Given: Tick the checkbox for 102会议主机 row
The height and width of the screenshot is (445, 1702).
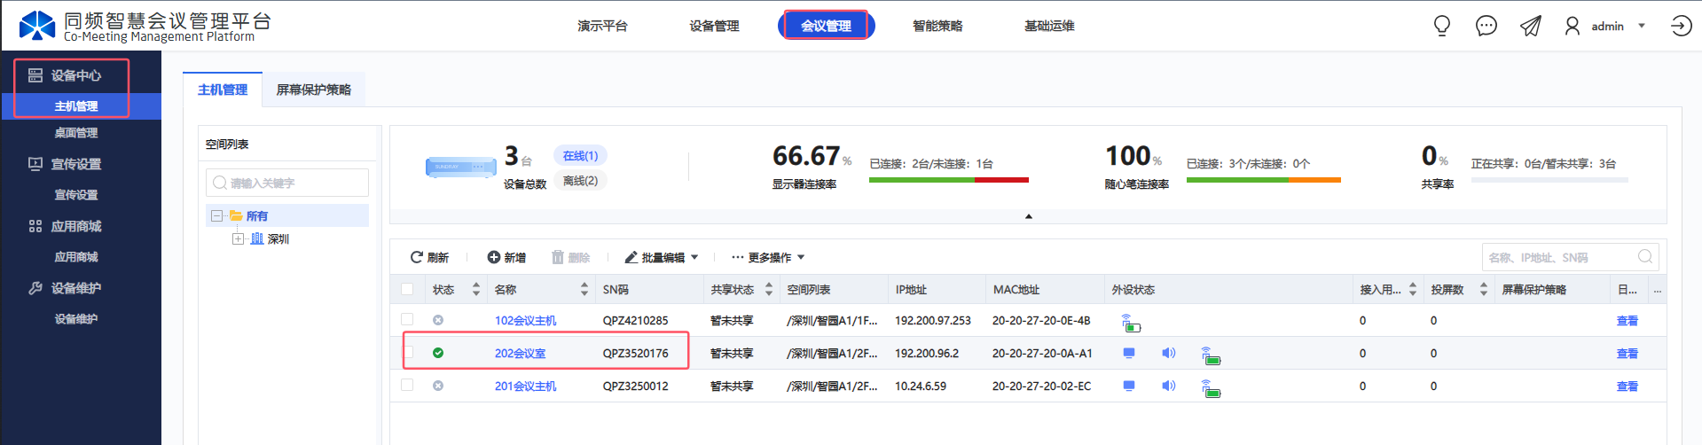Looking at the screenshot, I should (407, 319).
